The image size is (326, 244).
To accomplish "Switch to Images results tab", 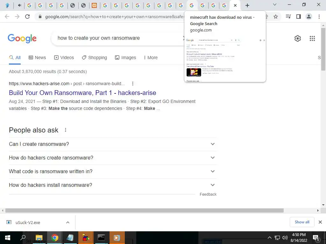I will coord(125,58).
